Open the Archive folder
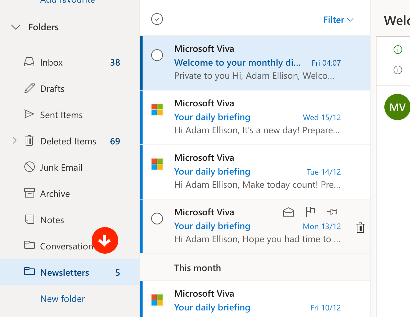The width and height of the screenshot is (410, 317). pyautogui.click(x=69, y=194)
